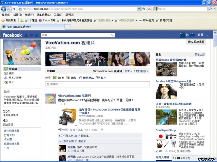
Task: Click 訂閱 RSS in left sidebar
Action: pyautogui.click(x=9, y=135)
